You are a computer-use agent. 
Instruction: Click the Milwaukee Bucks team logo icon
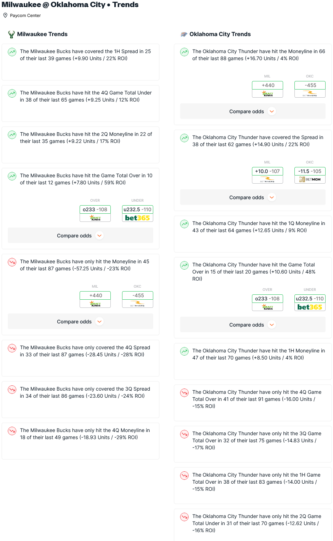pyautogui.click(x=11, y=34)
